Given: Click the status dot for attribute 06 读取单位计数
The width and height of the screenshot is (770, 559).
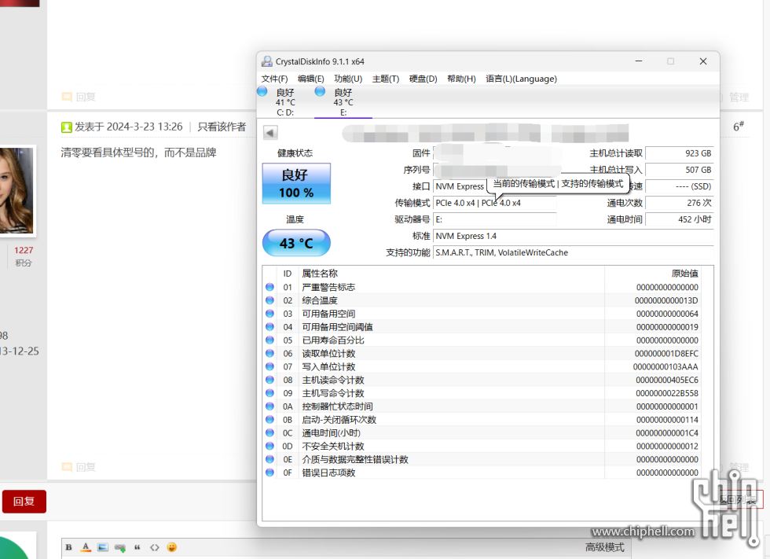Looking at the screenshot, I should [269, 353].
